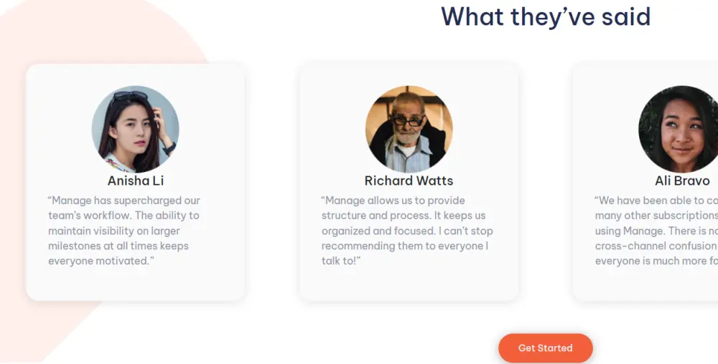Click the "What they've said" heading
The height and width of the screenshot is (364, 718).
pos(546,16)
